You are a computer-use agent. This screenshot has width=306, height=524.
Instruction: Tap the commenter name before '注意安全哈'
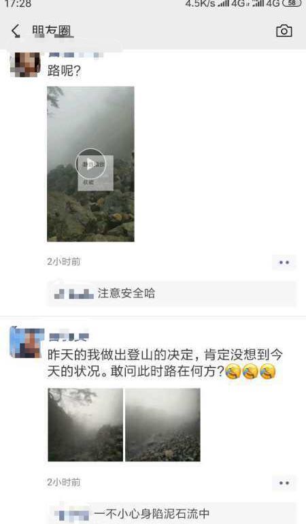pos(74,294)
